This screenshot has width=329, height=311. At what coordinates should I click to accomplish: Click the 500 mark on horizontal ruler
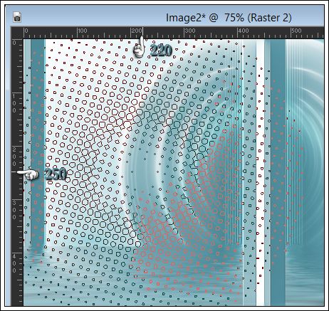(x=297, y=31)
